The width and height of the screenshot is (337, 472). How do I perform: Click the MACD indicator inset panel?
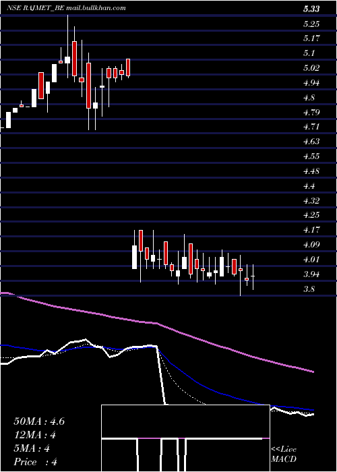click(x=185, y=438)
